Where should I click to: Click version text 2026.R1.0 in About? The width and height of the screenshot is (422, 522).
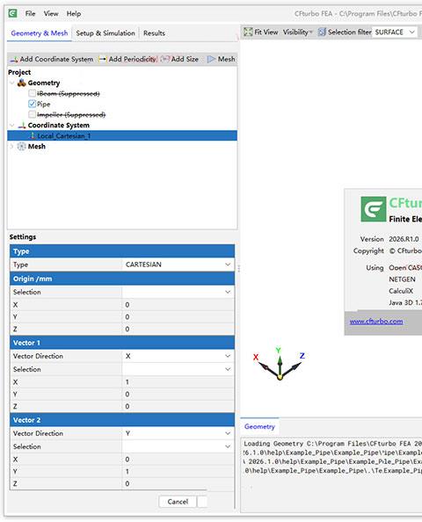point(404,239)
